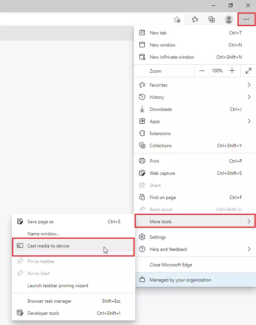Click the Extensions puzzle icon
Image resolution: width=256 pixels, height=325 pixels.
point(142,133)
